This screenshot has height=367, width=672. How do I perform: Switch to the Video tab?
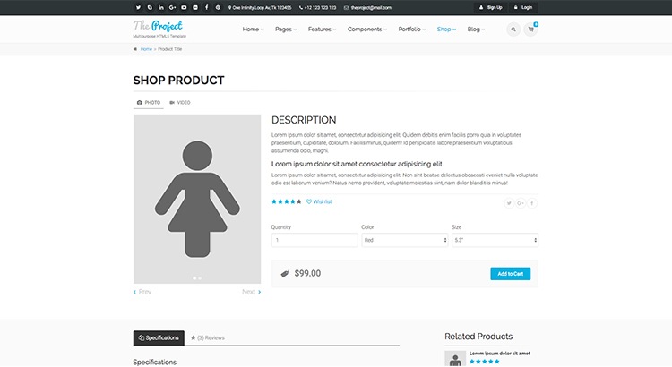pos(180,103)
